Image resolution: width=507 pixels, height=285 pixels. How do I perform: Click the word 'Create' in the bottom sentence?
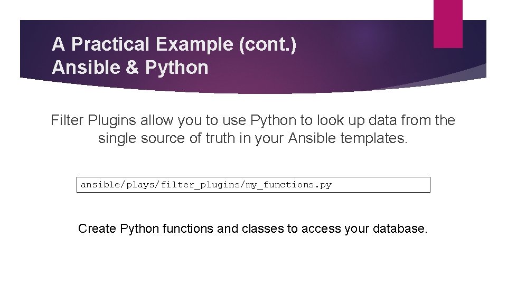coord(97,229)
